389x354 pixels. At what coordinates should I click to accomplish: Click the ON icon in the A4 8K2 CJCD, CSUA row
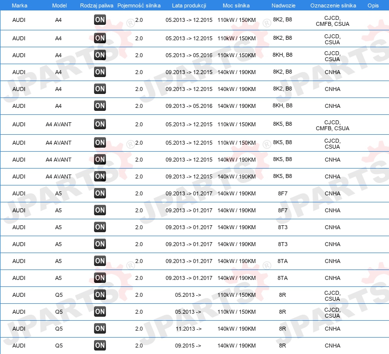pos(100,38)
